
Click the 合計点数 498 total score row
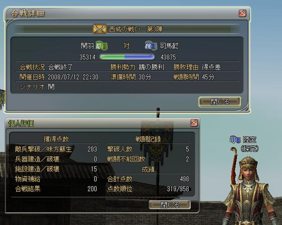click(148, 179)
